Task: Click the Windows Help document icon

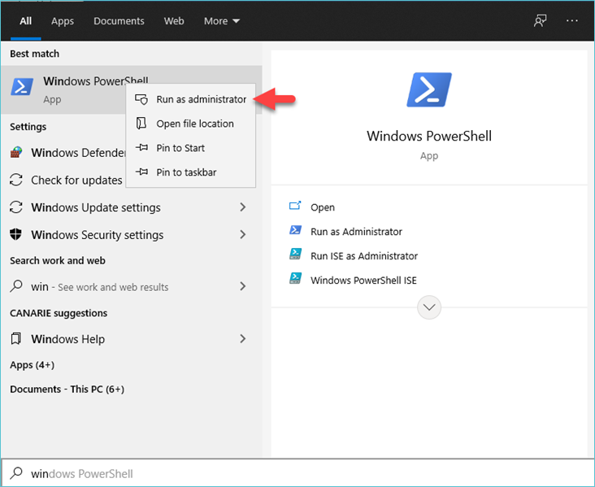Action: click(x=16, y=339)
